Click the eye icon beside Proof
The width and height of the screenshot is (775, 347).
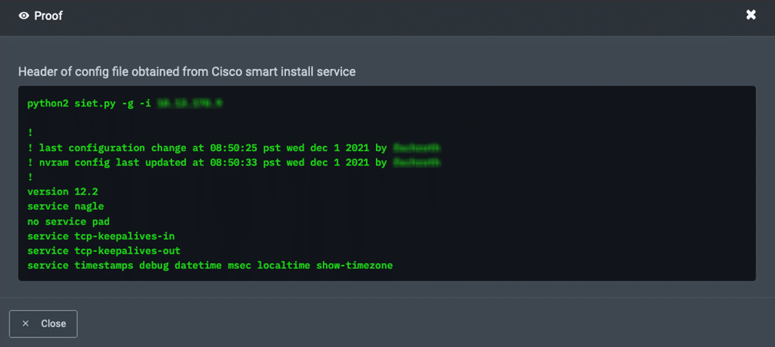(x=24, y=16)
